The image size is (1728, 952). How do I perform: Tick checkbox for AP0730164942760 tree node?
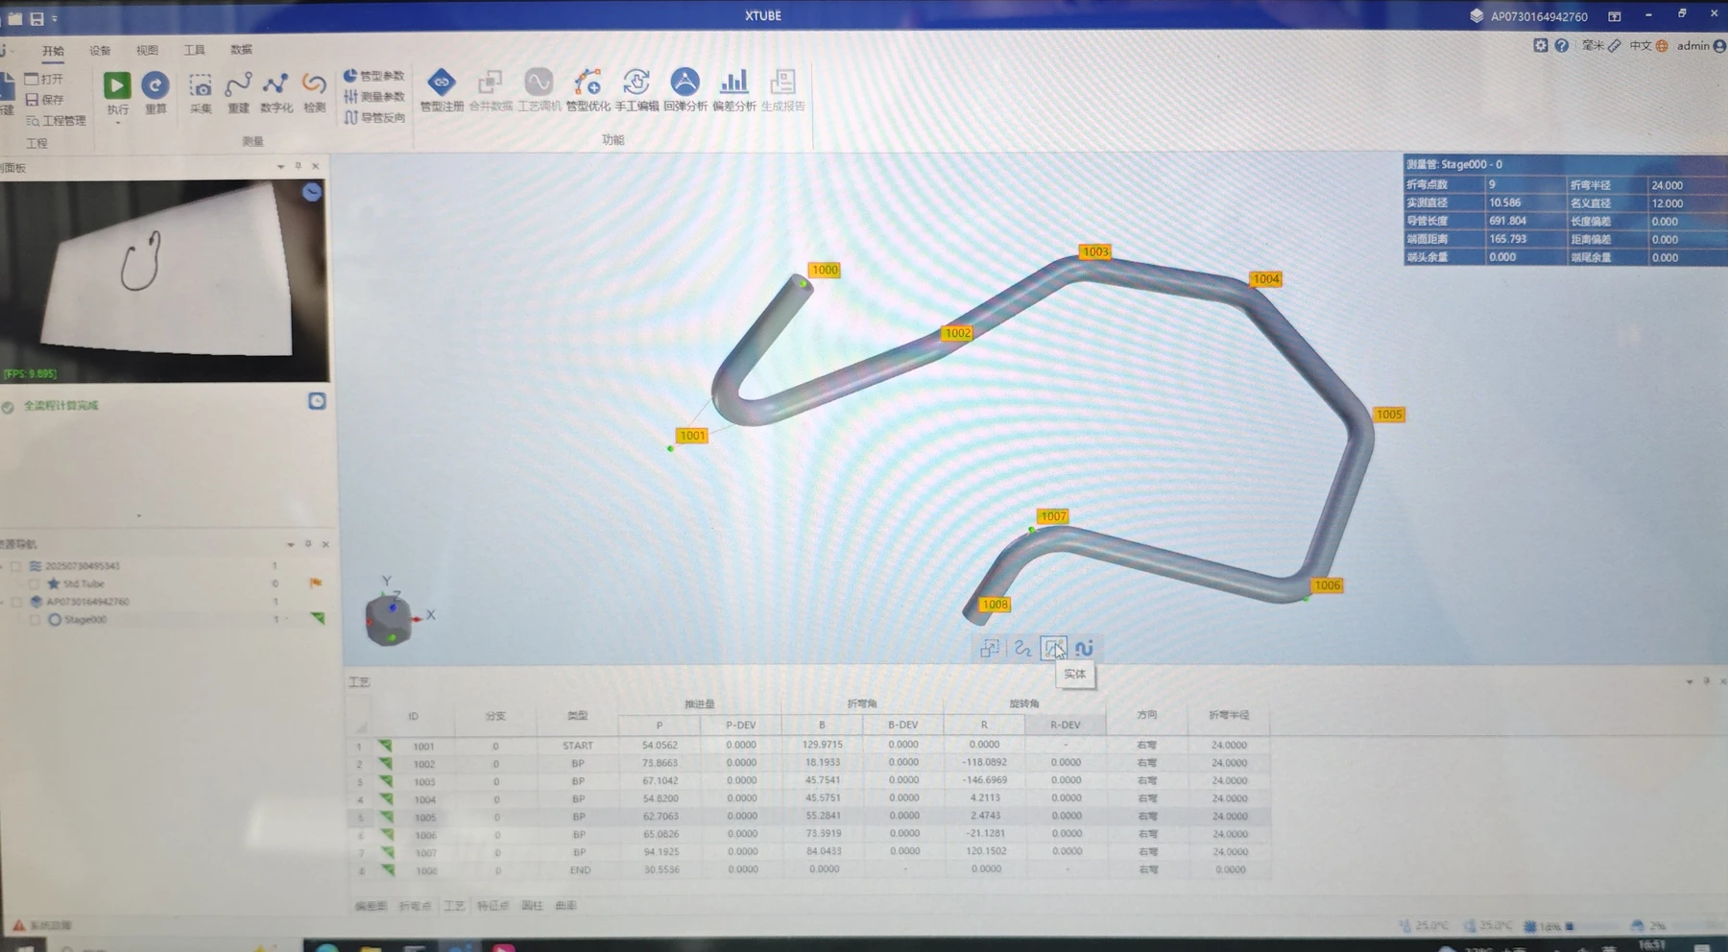(x=16, y=602)
